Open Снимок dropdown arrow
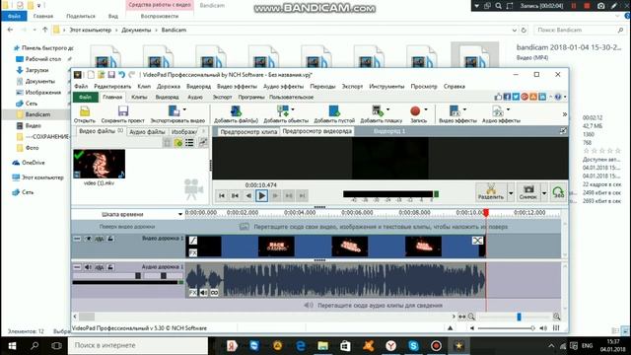Image resolution: width=631 pixels, height=355 pixels. tap(544, 193)
